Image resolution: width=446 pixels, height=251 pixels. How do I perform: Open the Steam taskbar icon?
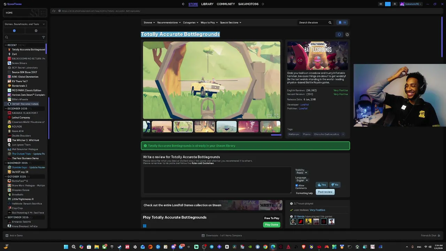click(120, 247)
